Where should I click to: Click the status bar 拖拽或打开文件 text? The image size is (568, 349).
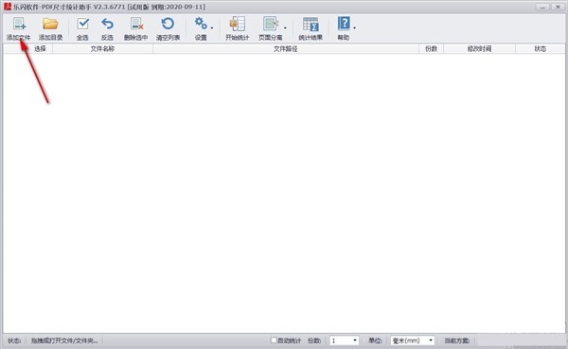[64, 340]
